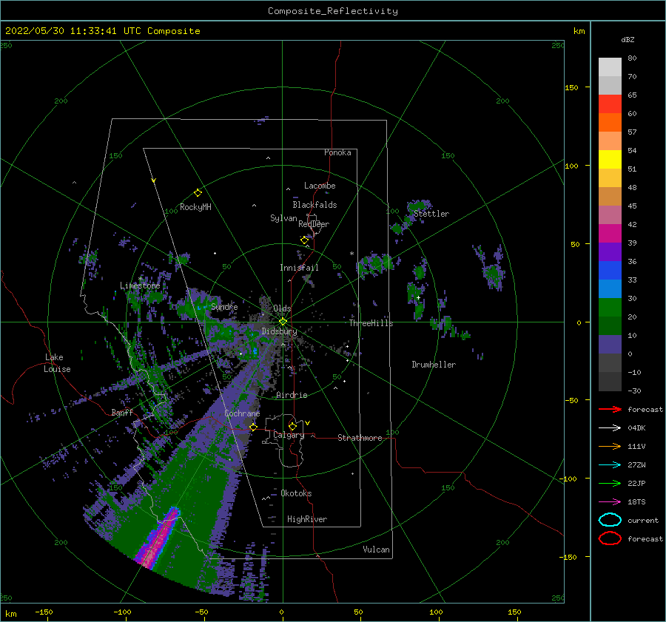Viewport: 666px width, 622px height.
Task: Click the Sylvan label
Action: click(283, 219)
